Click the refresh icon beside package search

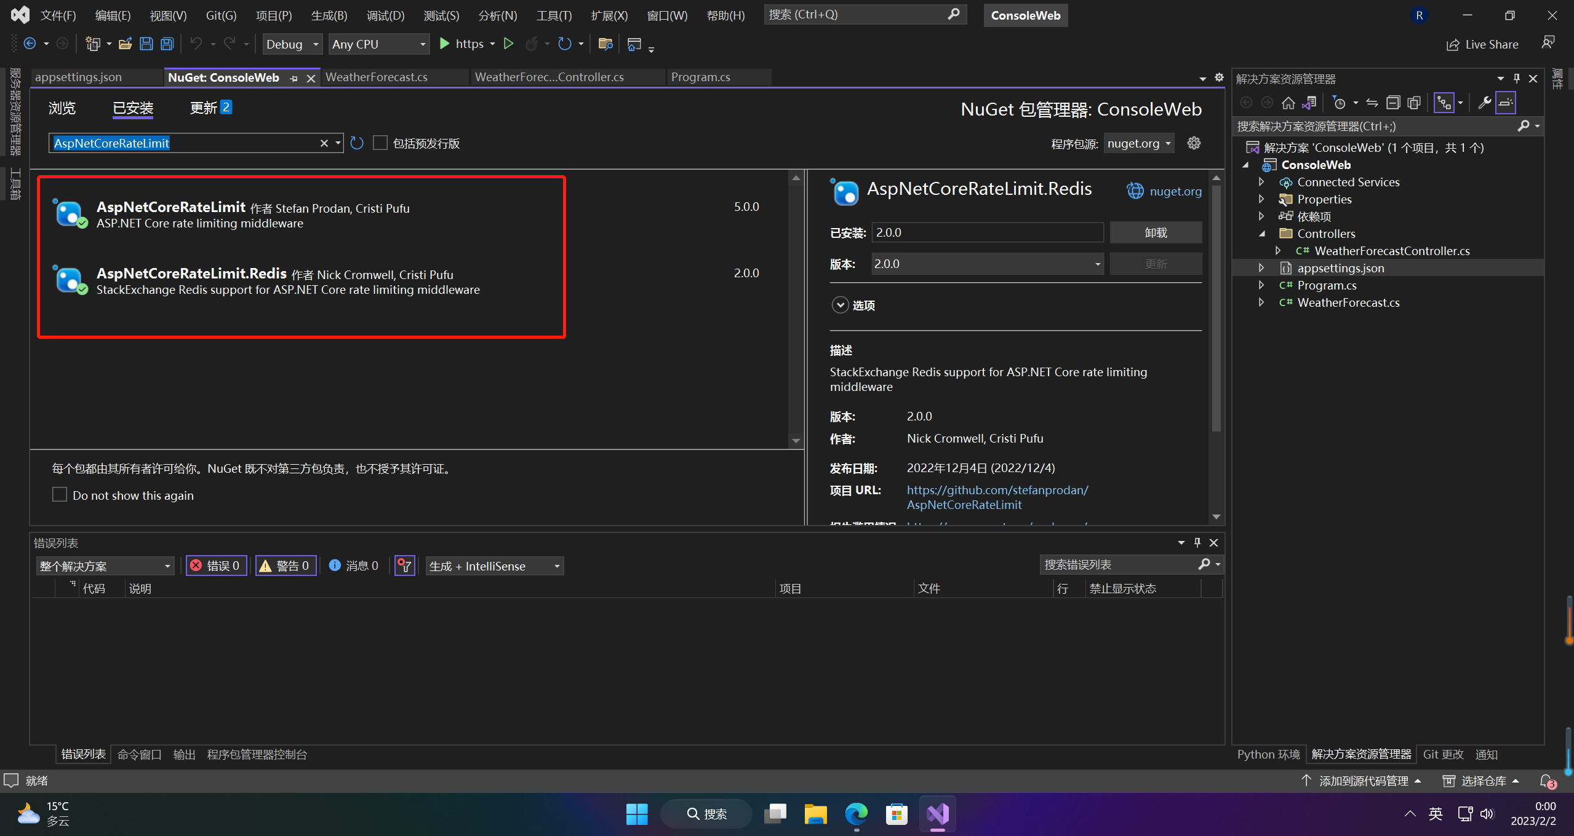click(357, 143)
